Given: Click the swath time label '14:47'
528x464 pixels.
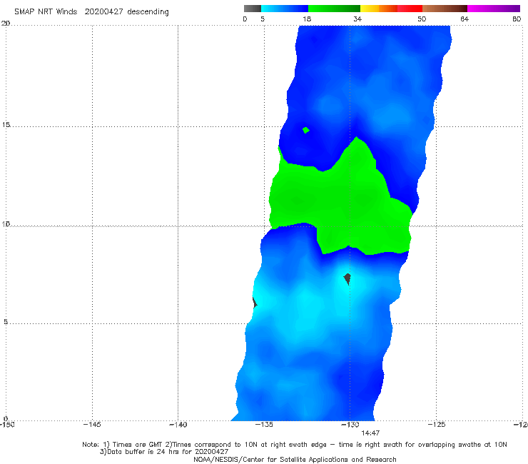Looking at the screenshot, I should click(x=370, y=433).
